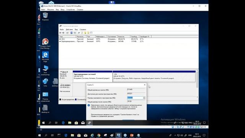Viewport: 245px width, 138px height.
Task: Open Панель управления desktop icon
Action: coord(45,97)
